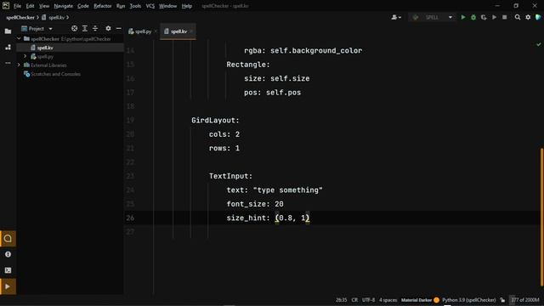Screen dimensions: 544x306
Task: Open the Edit menu
Action: pyautogui.click(x=31, y=6)
